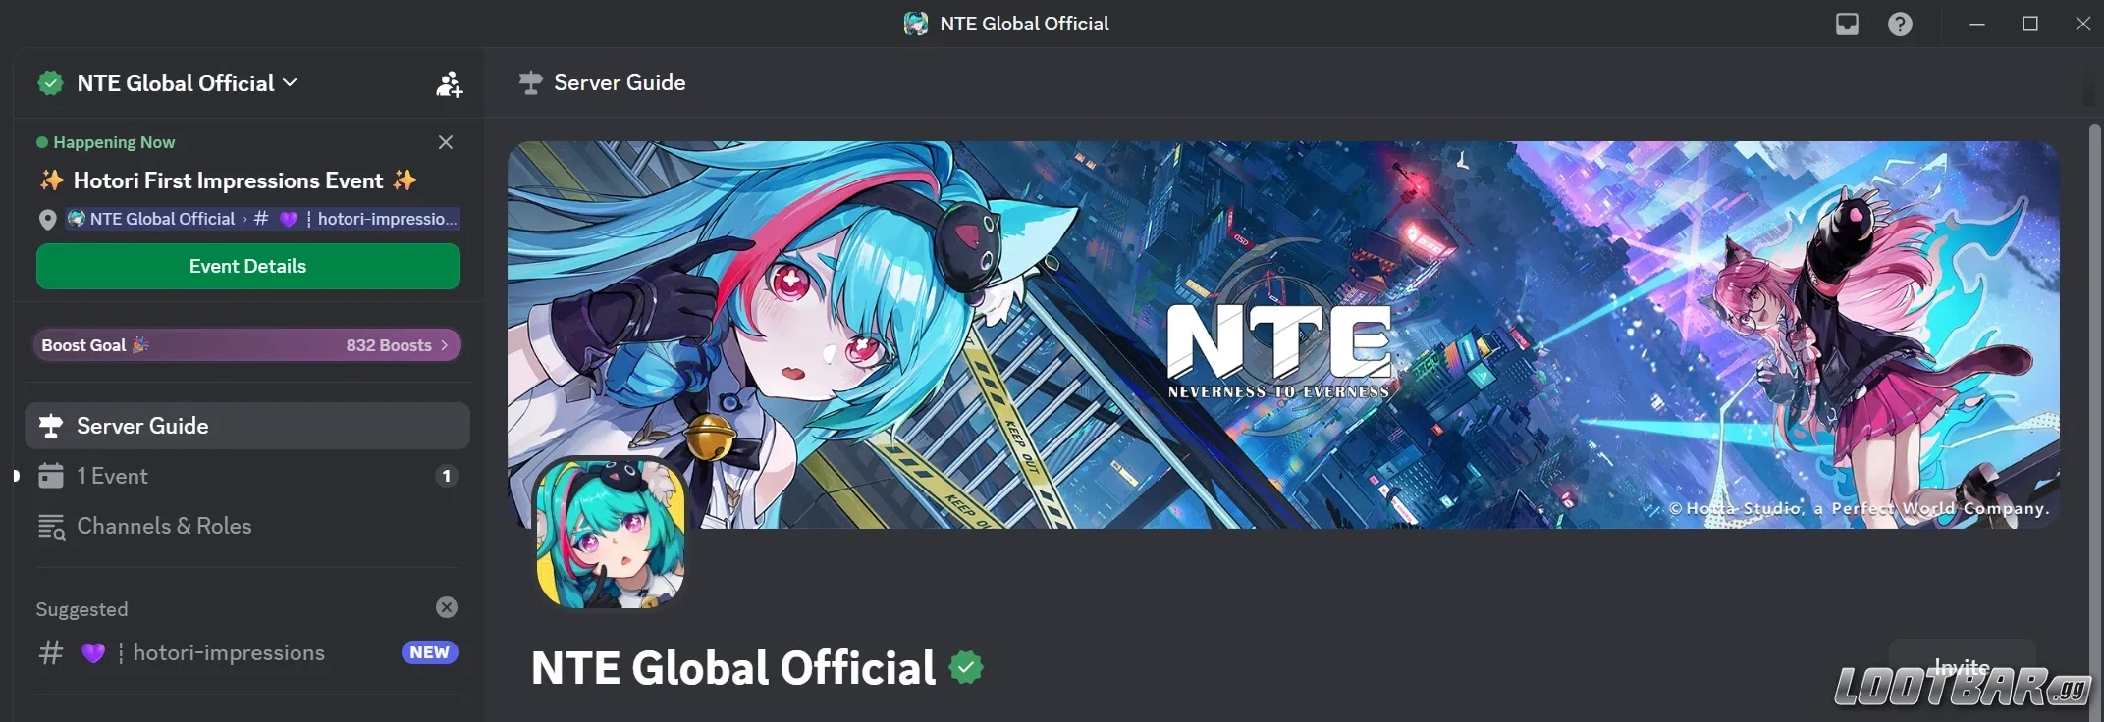Open the Boost Goal 832 Boosts bar
Viewport: 2104px width, 722px height.
coord(246,345)
